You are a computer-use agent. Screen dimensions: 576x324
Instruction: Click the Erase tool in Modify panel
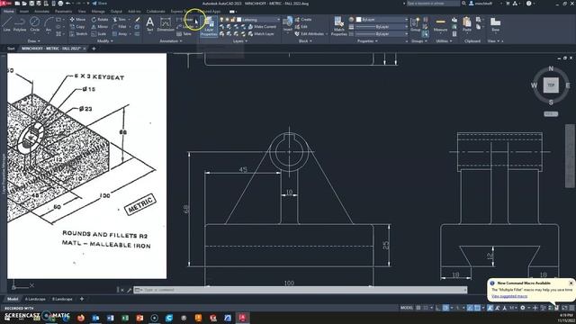[x=138, y=19]
